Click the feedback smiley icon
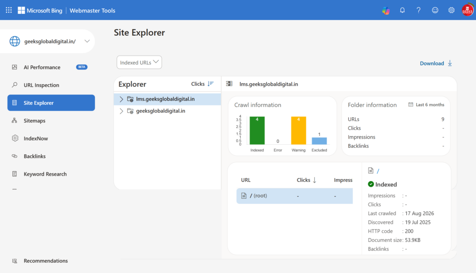The height and width of the screenshot is (273, 476). 435,10
